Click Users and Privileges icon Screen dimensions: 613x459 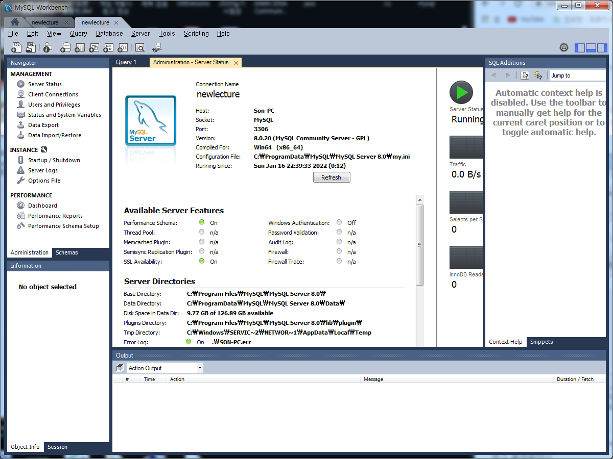point(20,105)
